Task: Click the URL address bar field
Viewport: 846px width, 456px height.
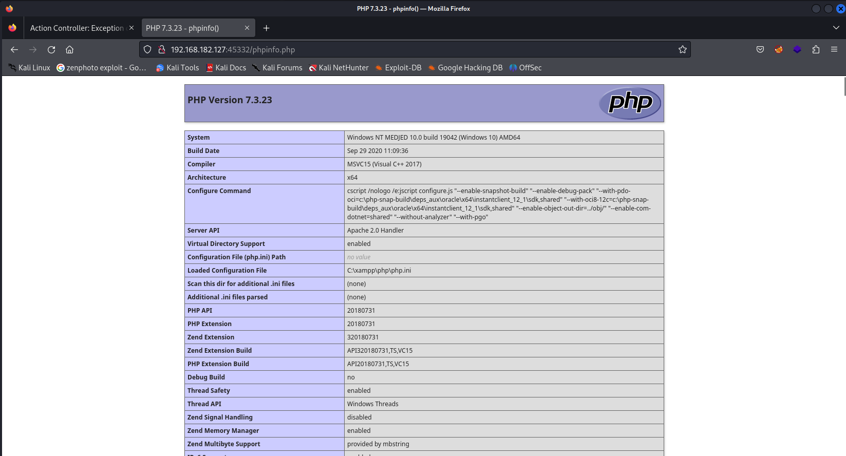Action: click(411, 50)
